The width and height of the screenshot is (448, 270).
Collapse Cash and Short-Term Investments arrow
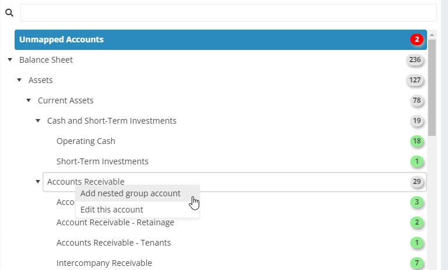(x=38, y=121)
